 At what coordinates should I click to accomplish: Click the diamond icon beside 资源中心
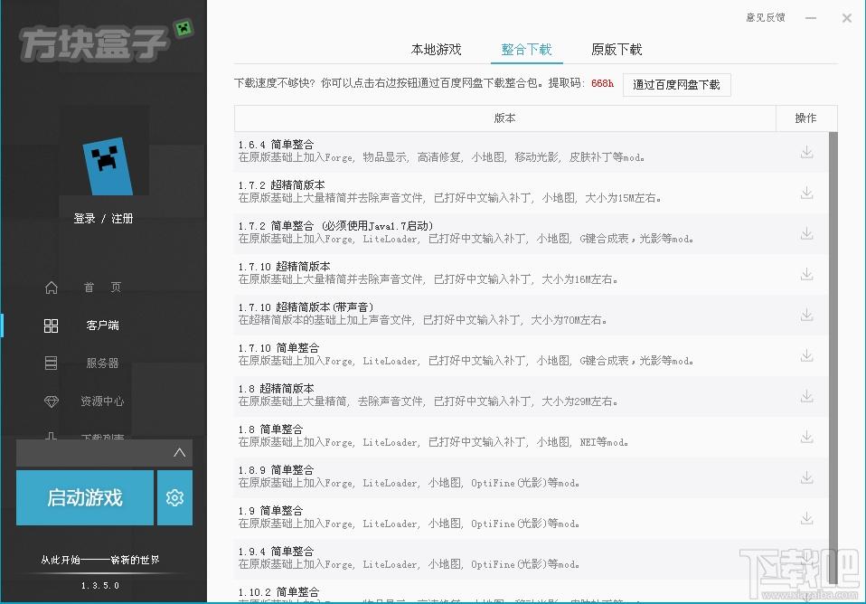[51, 401]
